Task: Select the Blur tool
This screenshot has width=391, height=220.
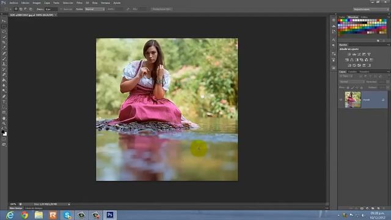Action: (x=4, y=86)
